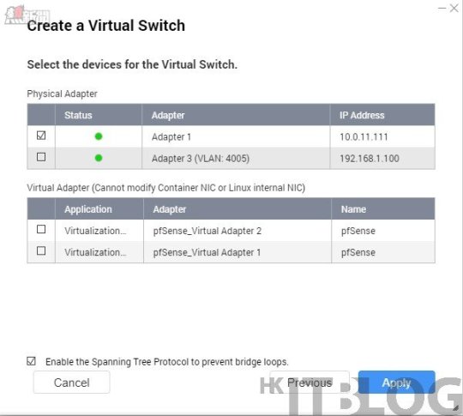The image size is (463, 416).
Task: Close the Create a Virtual Switch dialog
Action: (454, 8)
